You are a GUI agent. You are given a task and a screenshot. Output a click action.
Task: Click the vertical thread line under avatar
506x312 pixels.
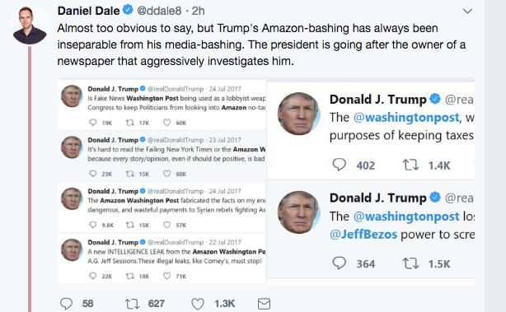pyautogui.click(x=30, y=179)
